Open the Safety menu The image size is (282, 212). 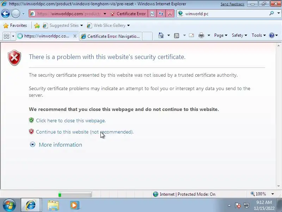239,35
